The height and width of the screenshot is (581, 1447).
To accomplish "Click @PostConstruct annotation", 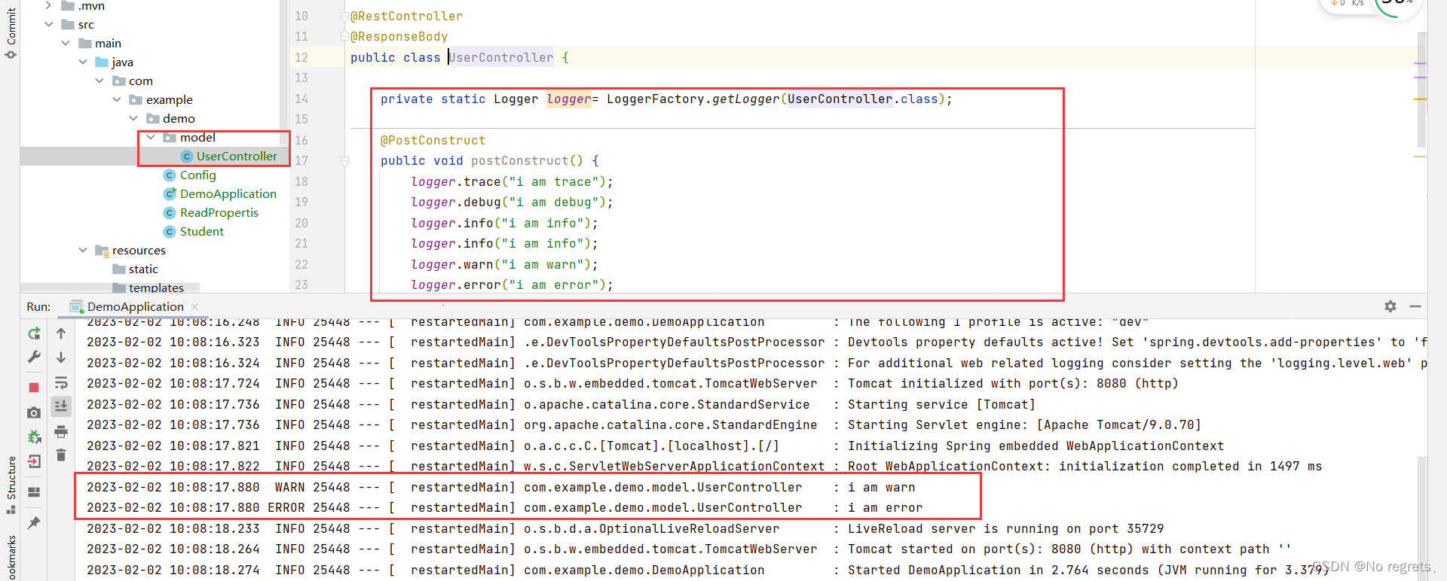I will [433, 140].
